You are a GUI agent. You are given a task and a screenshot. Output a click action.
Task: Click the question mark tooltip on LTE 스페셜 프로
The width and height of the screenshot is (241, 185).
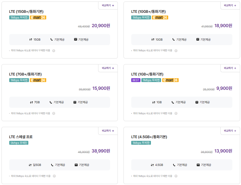tap(54, 176)
